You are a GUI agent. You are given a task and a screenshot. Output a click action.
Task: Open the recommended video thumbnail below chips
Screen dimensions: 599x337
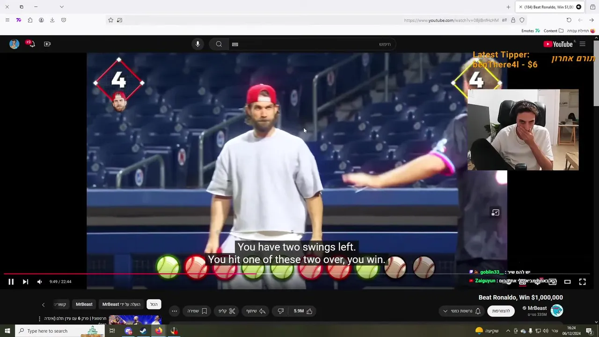(x=135, y=320)
